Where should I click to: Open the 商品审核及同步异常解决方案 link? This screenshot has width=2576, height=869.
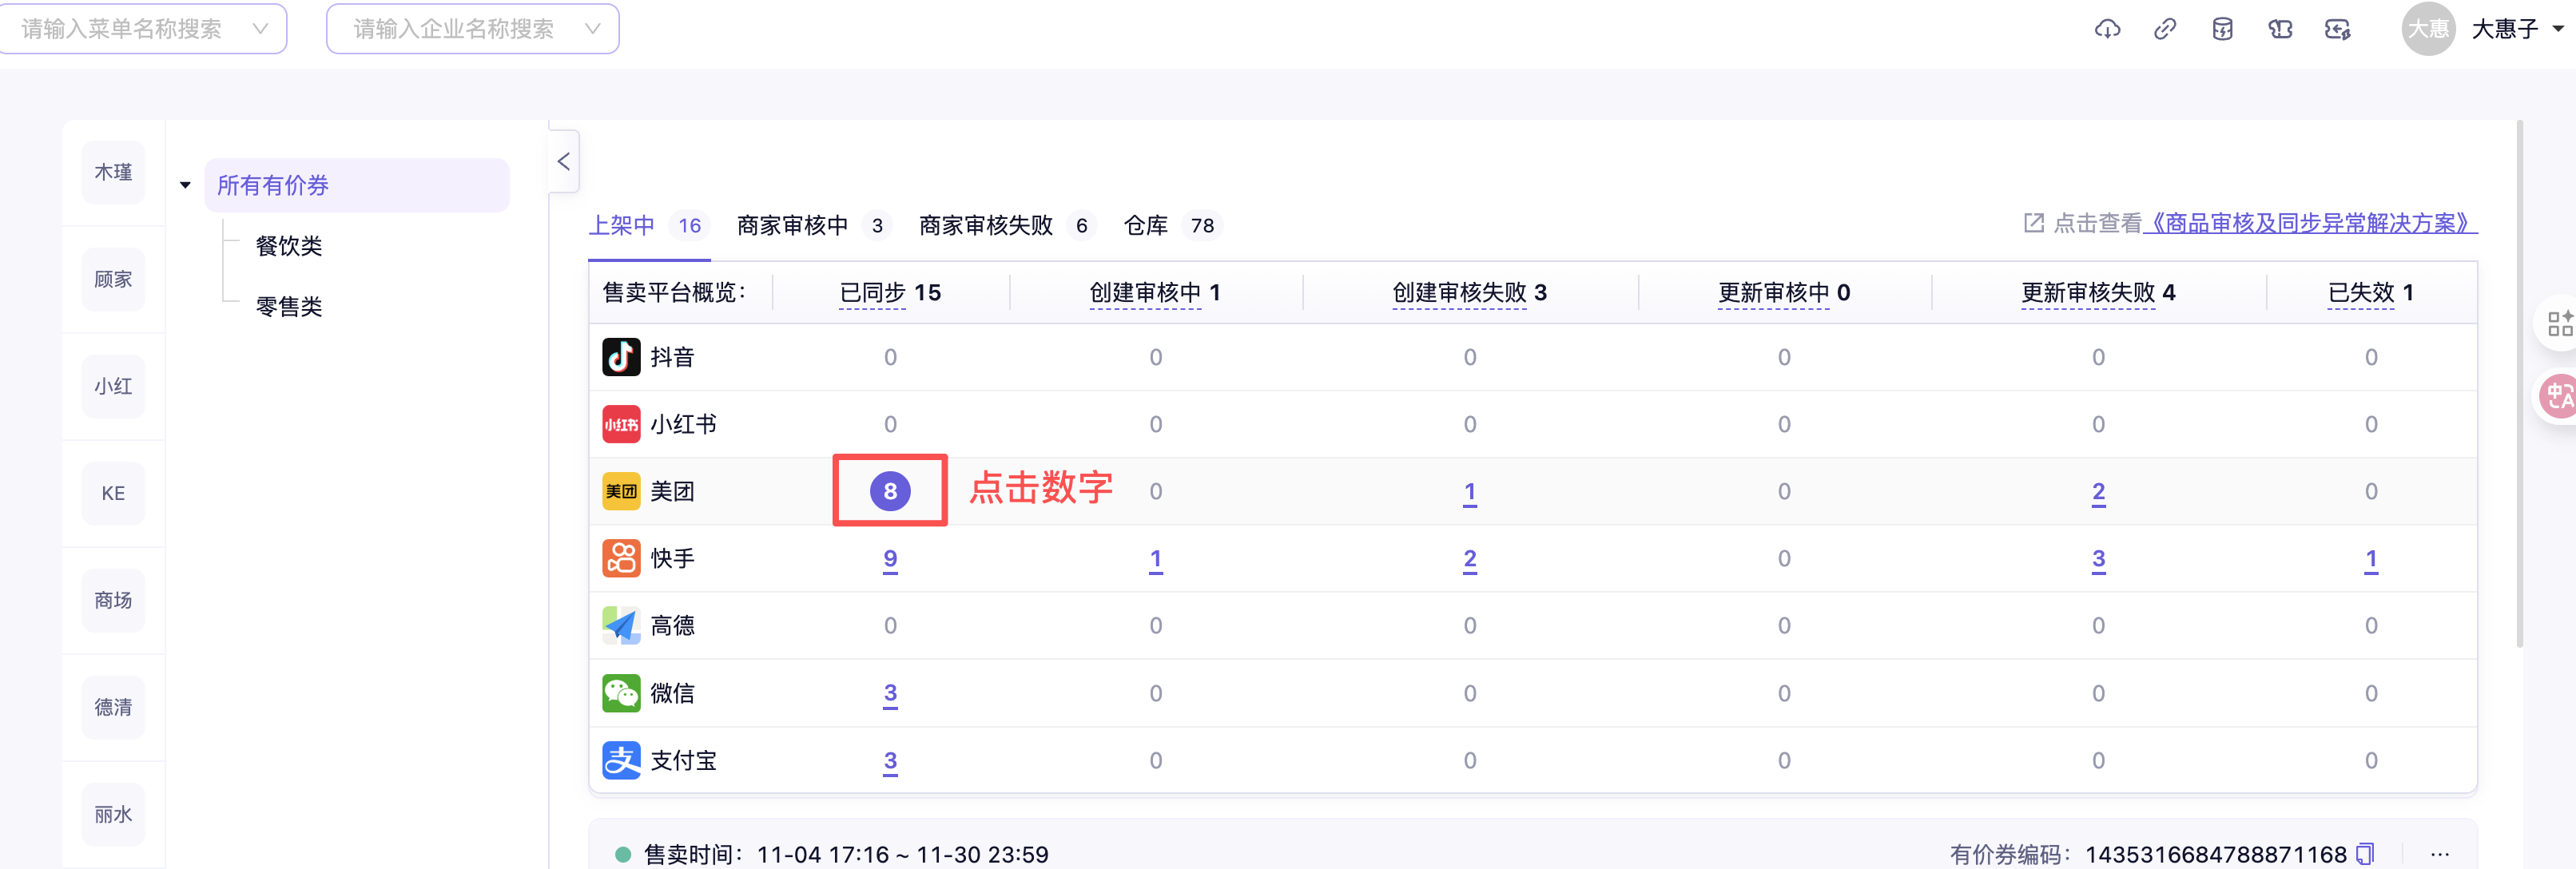pos(2309,223)
